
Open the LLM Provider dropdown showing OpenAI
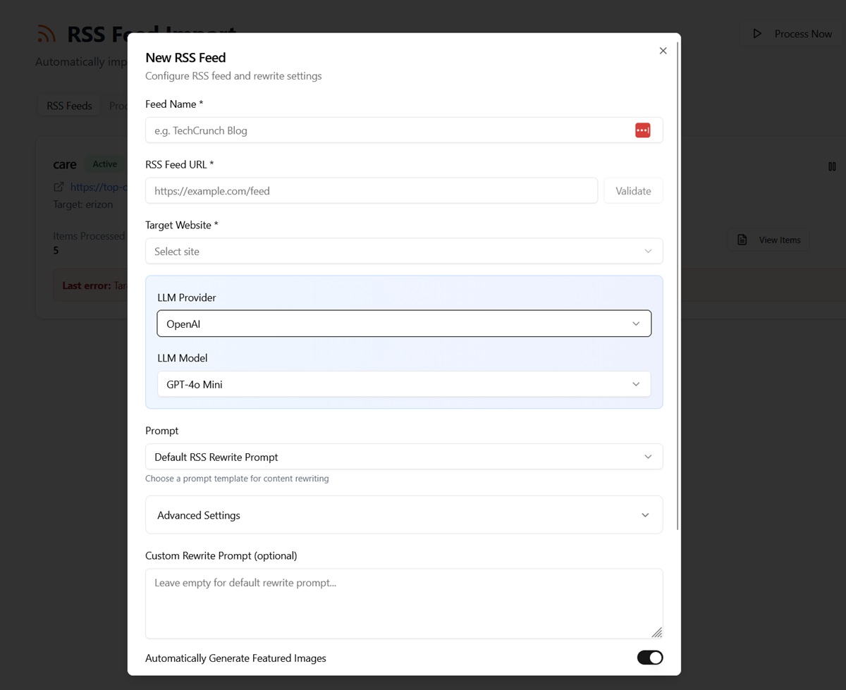coord(403,323)
